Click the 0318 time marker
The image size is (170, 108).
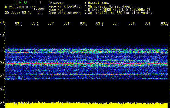pos(132,23)
